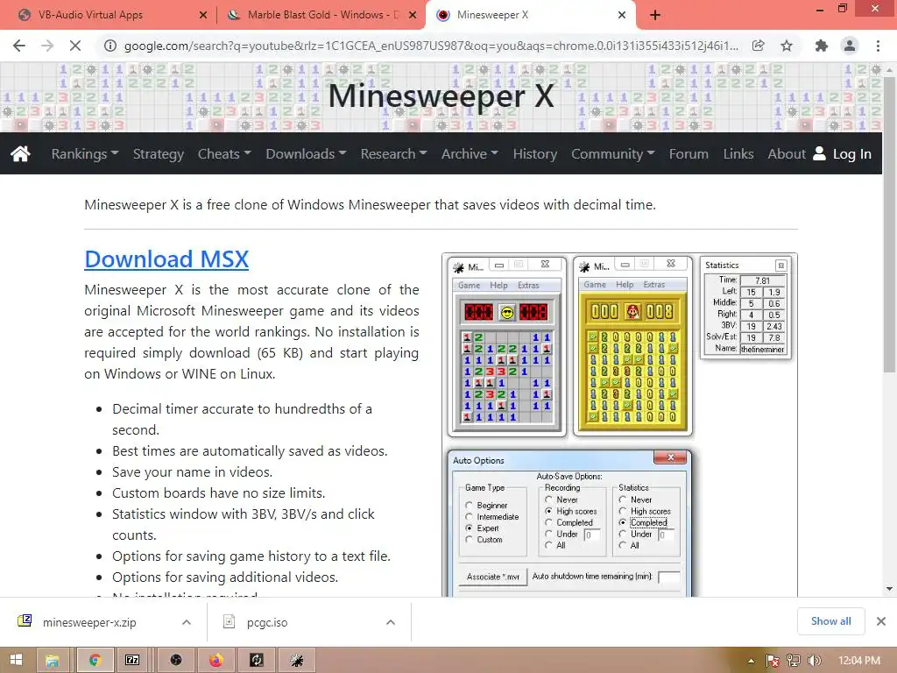Click the pcgc.iso file icon in downloads bar

pos(229,622)
